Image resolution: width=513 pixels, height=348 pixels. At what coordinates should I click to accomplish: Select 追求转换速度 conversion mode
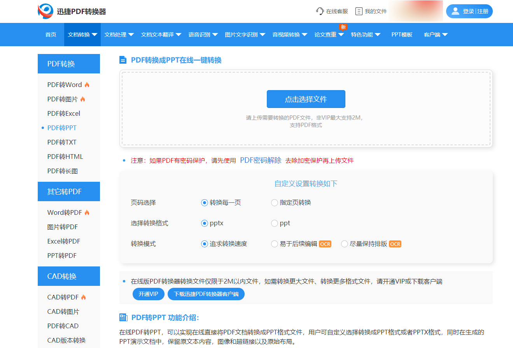205,244
